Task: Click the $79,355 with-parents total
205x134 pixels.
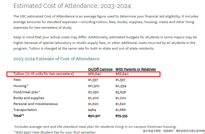Action: (x=121, y=116)
